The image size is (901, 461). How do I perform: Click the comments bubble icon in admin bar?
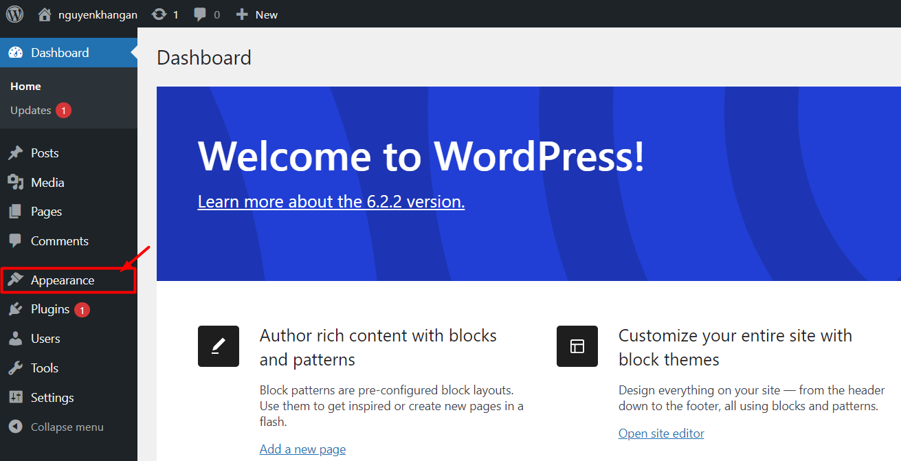tap(200, 14)
